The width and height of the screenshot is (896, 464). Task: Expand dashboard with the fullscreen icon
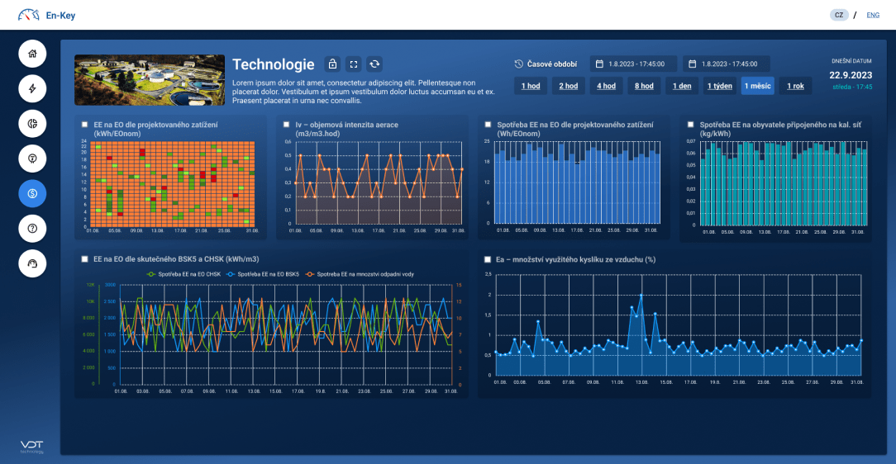(x=354, y=64)
